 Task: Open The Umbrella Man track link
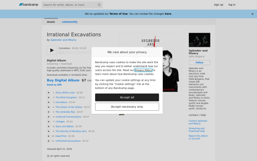click(x=65, y=112)
